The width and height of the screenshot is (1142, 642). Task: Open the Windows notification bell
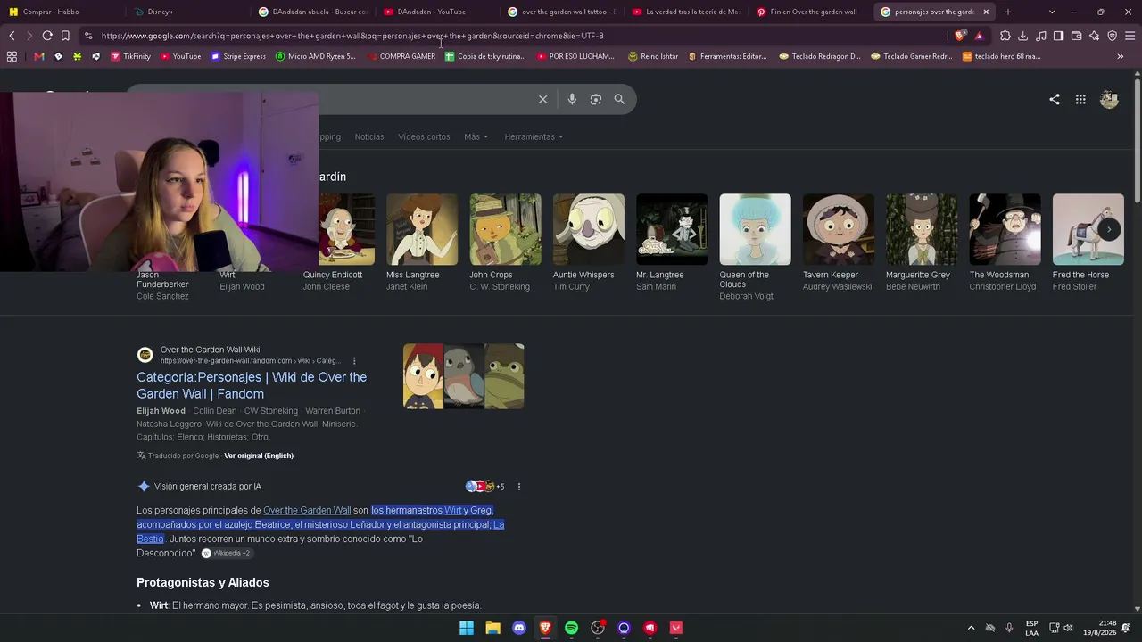coord(1126,628)
